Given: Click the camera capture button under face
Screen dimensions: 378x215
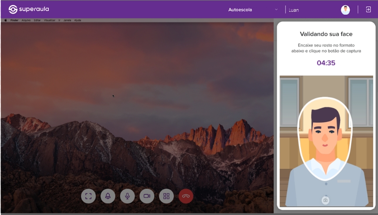Looking at the screenshot, I should (325, 200).
